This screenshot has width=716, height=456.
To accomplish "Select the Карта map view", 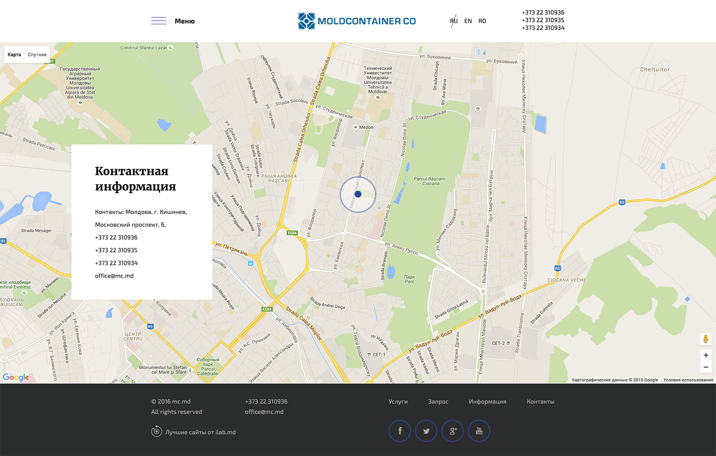I will (x=14, y=55).
